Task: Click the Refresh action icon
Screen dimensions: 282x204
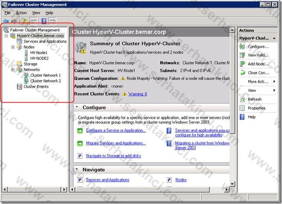Action: click(x=242, y=99)
